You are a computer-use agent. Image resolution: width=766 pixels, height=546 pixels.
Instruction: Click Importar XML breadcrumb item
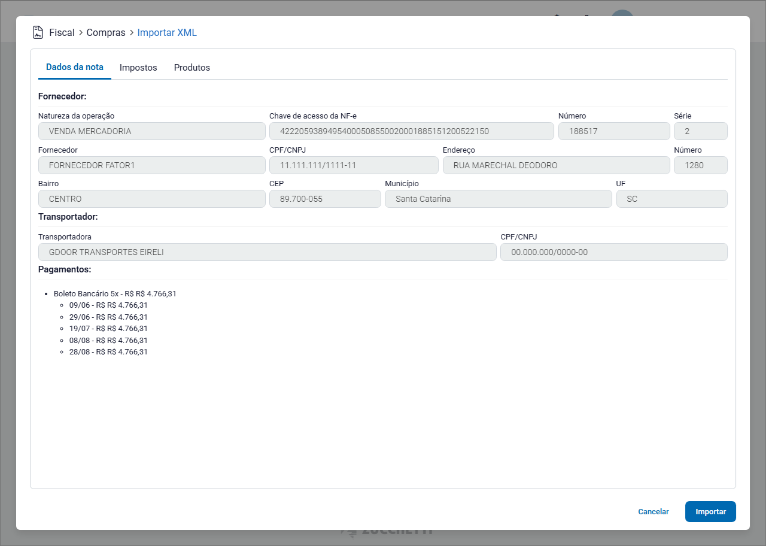click(167, 32)
